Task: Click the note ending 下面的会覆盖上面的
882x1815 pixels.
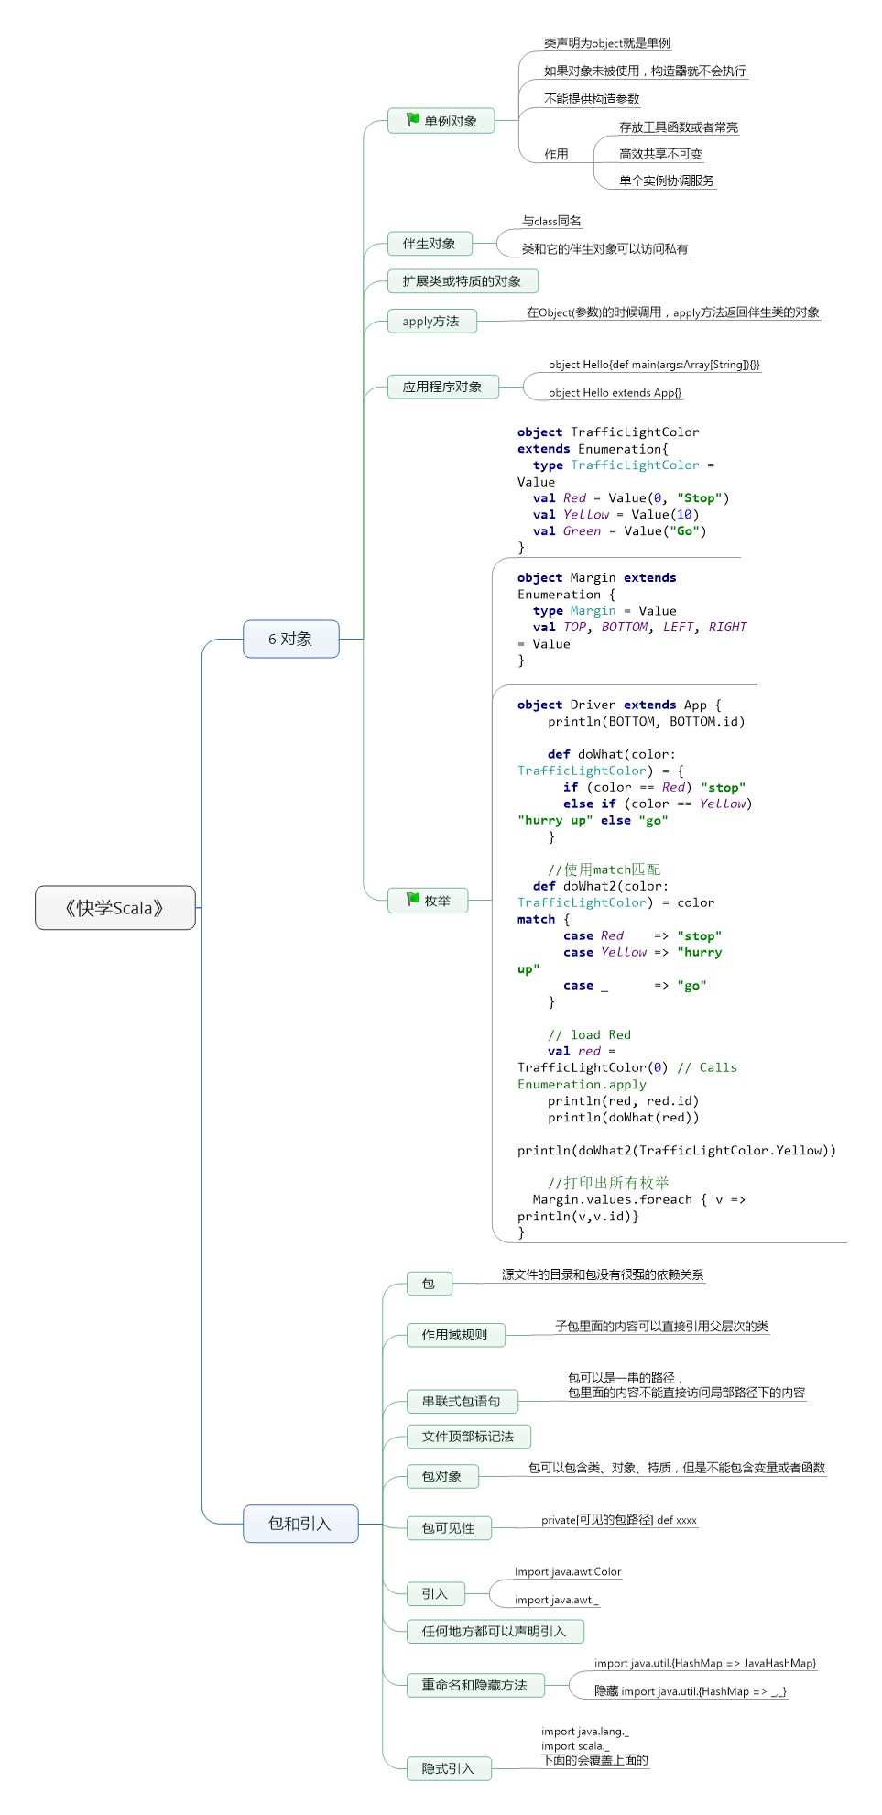Action: tap(595, 1746)
